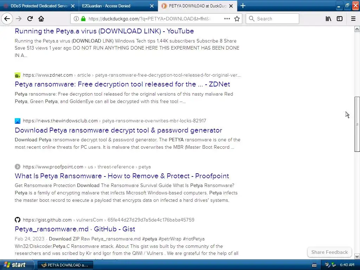This screenshot has width=360, height=270.
Task: Click the GitHub favicon beside gist URL
Action: pyautogui.click(x=18, y=220)
